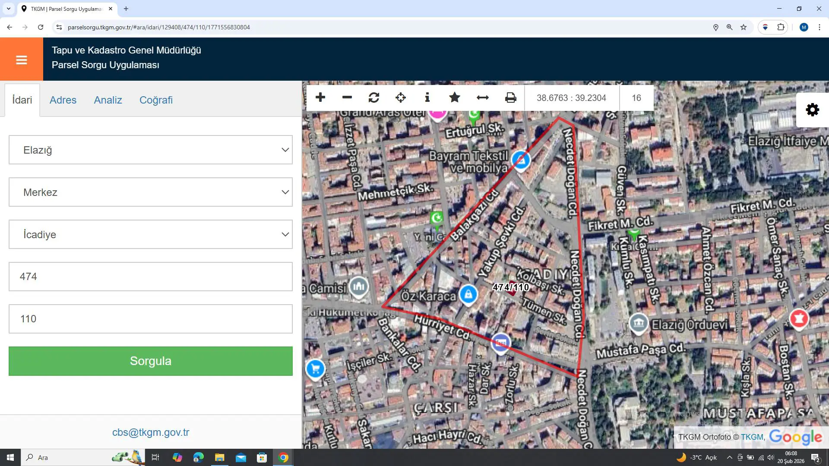
Task: Switch to the İdari tab
Action: pyautogui.click(x=22, y=100)
